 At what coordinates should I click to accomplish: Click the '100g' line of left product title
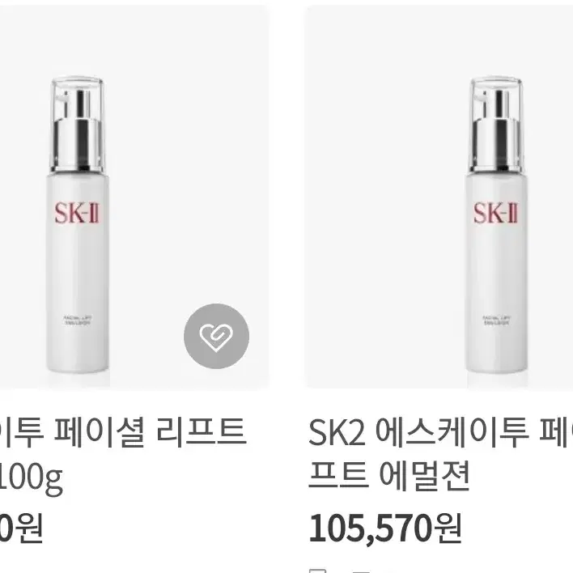[32, 477]
